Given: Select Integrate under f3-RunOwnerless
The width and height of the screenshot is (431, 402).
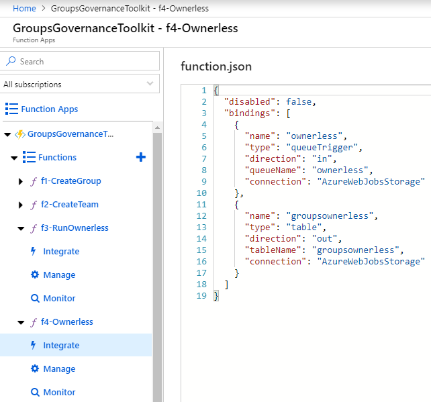Looking at the screenshot, I should coord(61,251).
